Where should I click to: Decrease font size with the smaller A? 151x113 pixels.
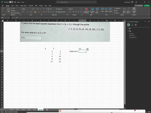[40, 9]
